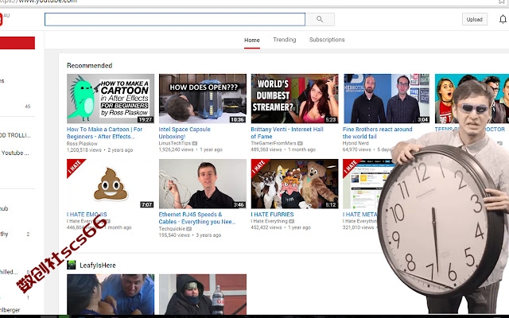The height and width of the screenshot is (318, 509).
Task: Click Fine Brothers react around the world title
Action: [x=377, y=133]
